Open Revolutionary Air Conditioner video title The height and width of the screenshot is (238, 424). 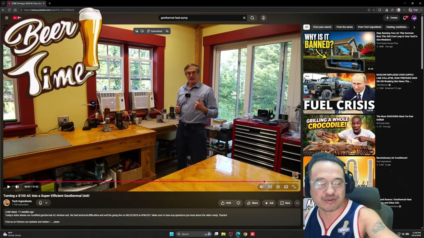(x=392, y=158)
